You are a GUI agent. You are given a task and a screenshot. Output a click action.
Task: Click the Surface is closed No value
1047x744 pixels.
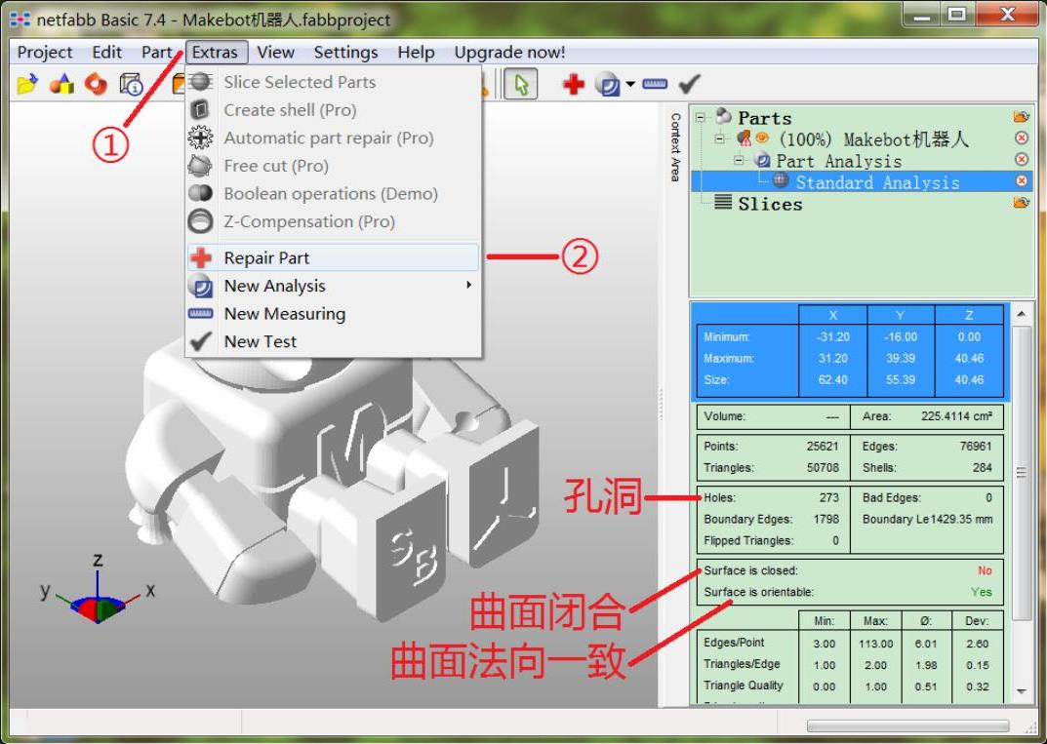coord(985,571)
